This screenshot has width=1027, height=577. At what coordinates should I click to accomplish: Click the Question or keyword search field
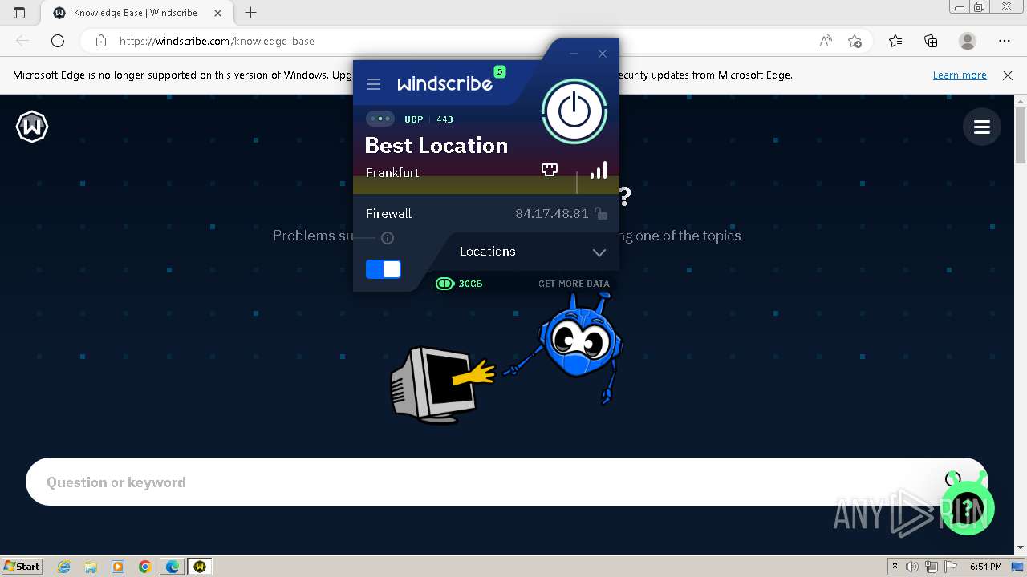point(506,482)
